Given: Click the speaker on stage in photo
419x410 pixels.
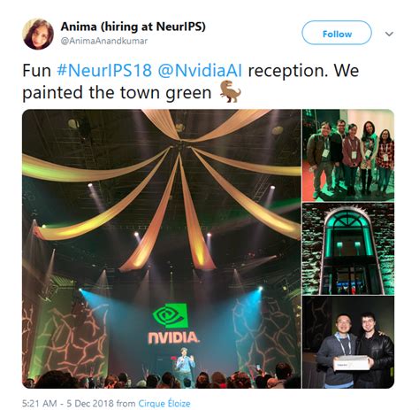Looking at the screenshot, I should click(x=185, y=364).
